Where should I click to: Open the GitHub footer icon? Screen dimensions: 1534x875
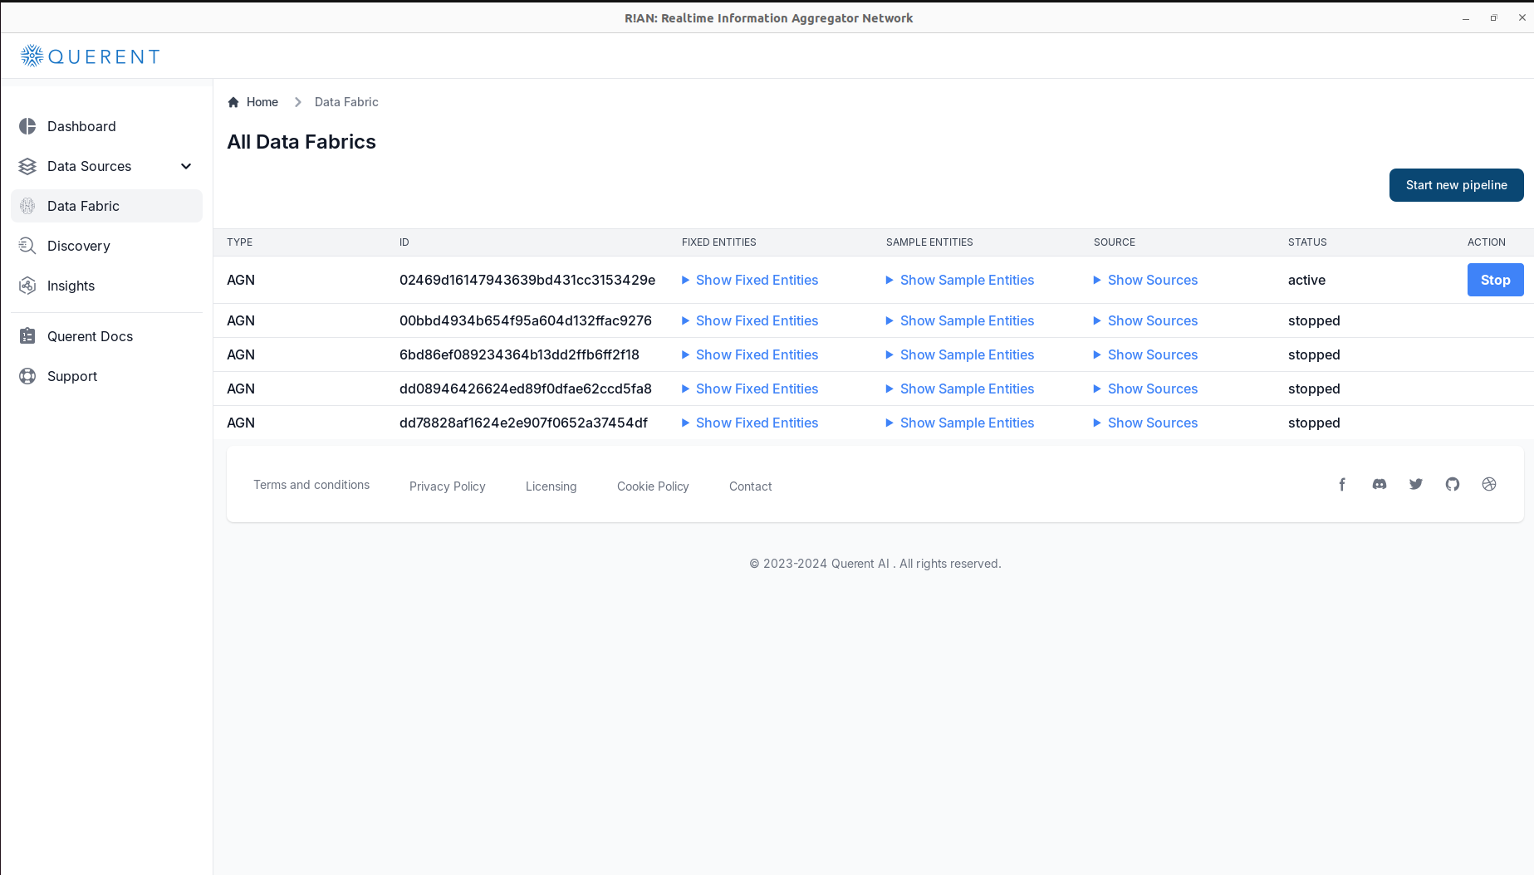click(x=1453, y=484)
